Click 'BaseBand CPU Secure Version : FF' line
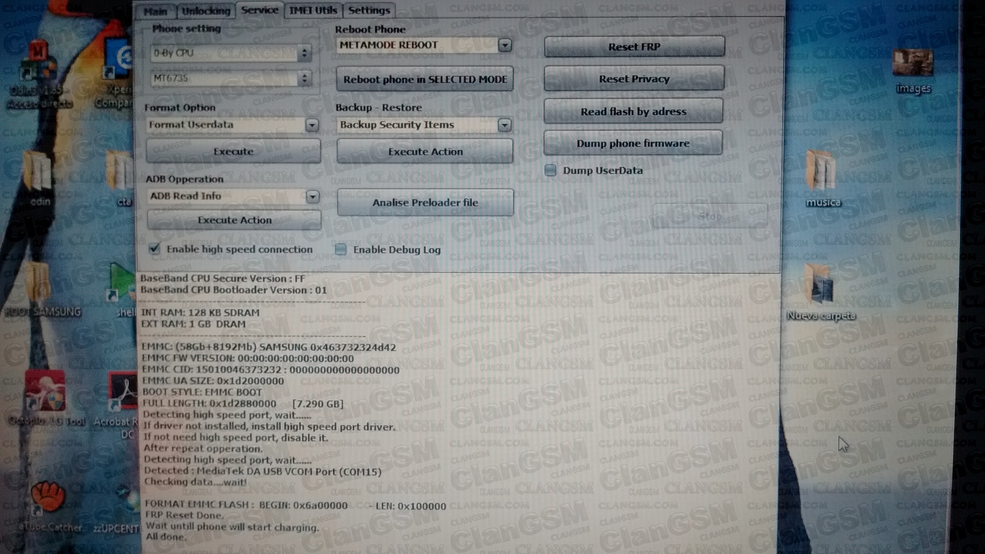 coord(222,278)
